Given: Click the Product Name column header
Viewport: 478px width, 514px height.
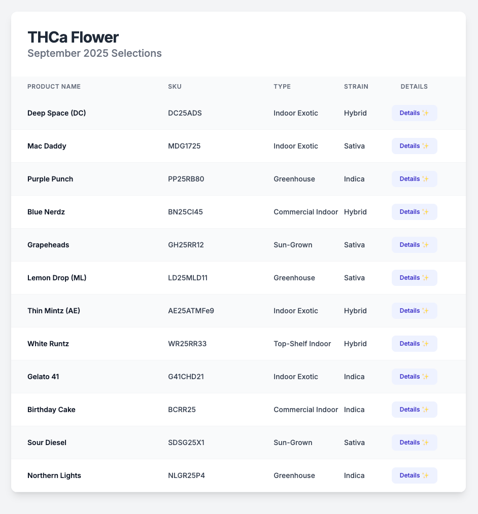Looking at the screenshot, I should pyautogui.click(x=54, y=87).
